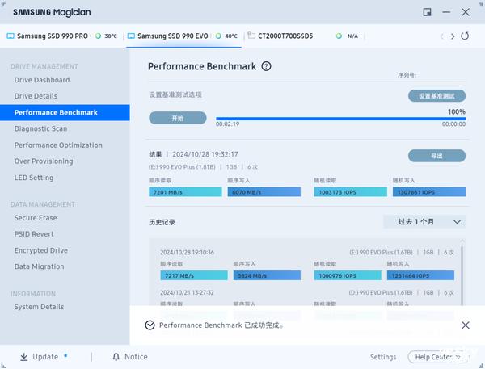Select the Samsung SSD 990 PRO tab
Viewport: 485px width, 369px height.
click(x=62, y=36)
